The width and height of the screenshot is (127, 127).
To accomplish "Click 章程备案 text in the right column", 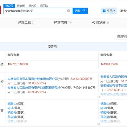I will click(106, 55).
